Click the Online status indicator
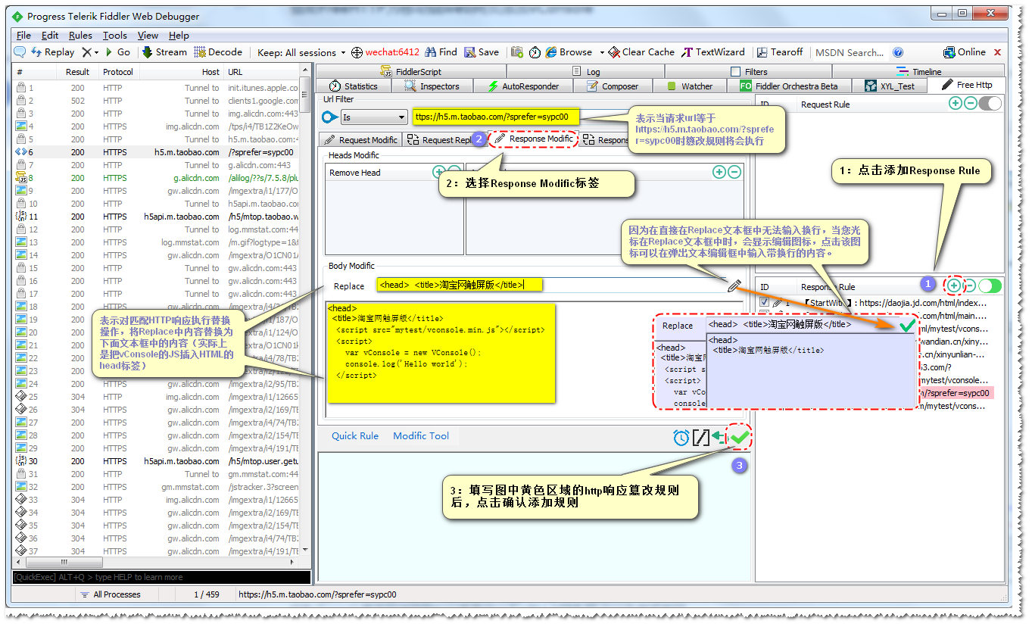1032x627 pixels. pyautogui.click(x=965, y=52)
